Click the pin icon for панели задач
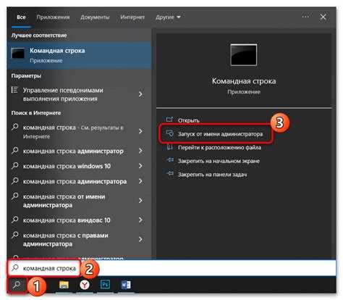This screenshot has width=343, height=300. [170, 173]
